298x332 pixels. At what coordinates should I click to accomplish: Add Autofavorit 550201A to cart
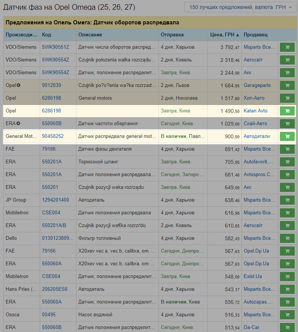tap(287, 162)
